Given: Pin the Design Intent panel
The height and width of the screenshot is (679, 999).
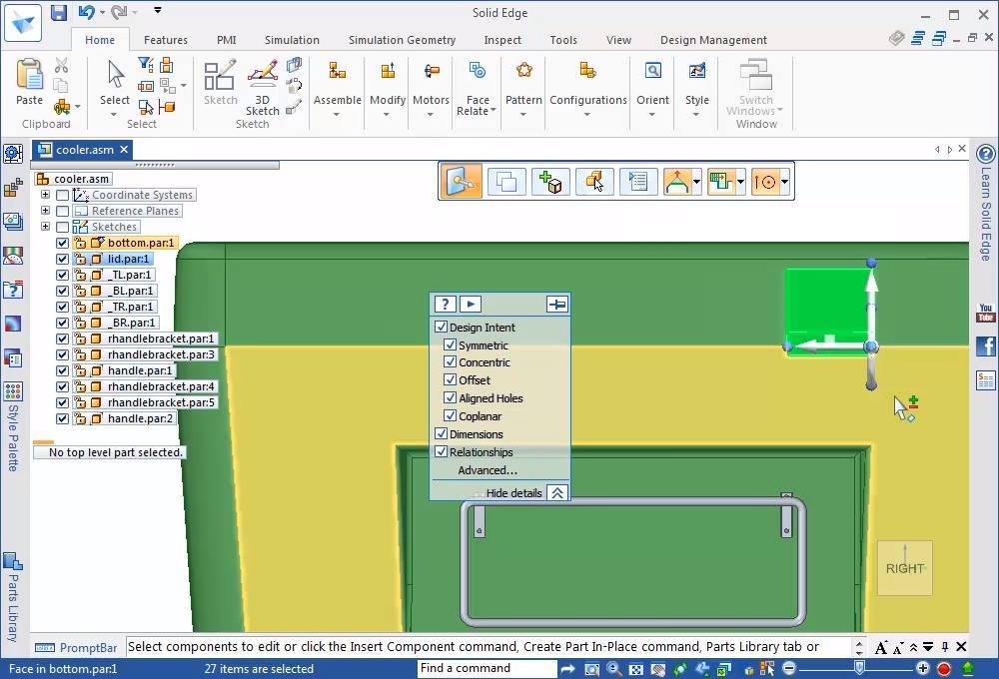Looking at the screenshot, I should [x=556, y=304].
